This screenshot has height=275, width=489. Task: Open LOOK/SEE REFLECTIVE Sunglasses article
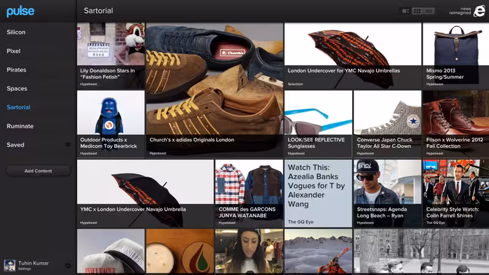point(318,124)
